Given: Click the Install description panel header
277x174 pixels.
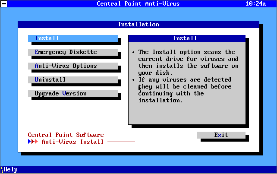Looking at the screenshot, I should [186, 38].
